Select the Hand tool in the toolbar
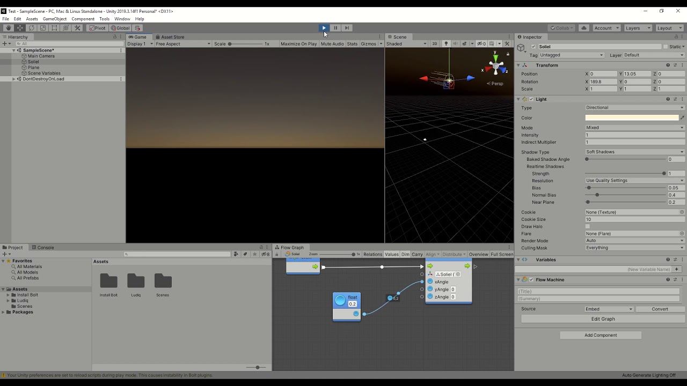This screenshot has width=687, height=386. (8, 28)
